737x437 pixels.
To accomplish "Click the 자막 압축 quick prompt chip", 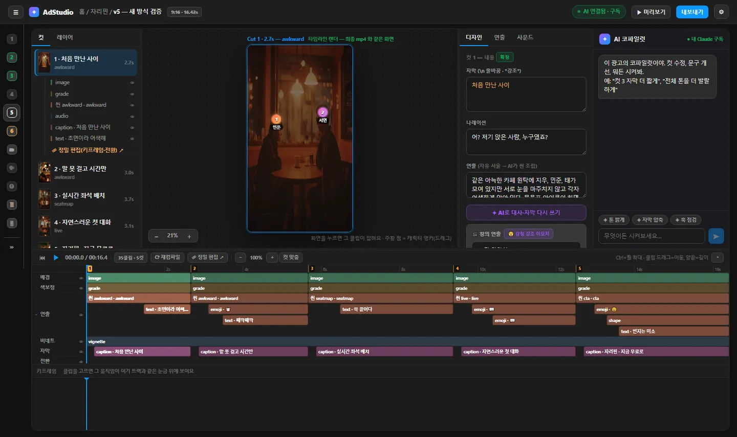I will tap(649, 220).
